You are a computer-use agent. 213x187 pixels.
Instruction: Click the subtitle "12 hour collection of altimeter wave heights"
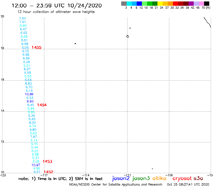(56, 12)
